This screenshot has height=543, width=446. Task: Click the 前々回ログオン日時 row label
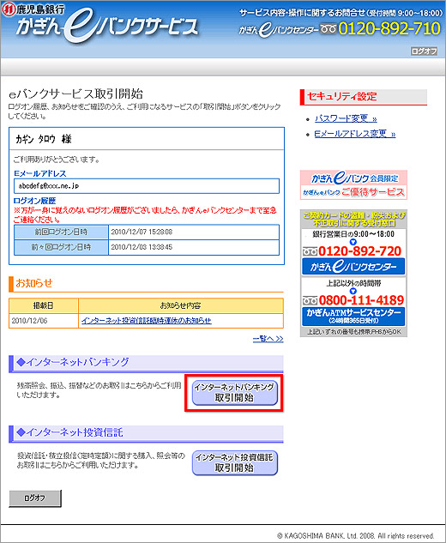pos(61,247)
